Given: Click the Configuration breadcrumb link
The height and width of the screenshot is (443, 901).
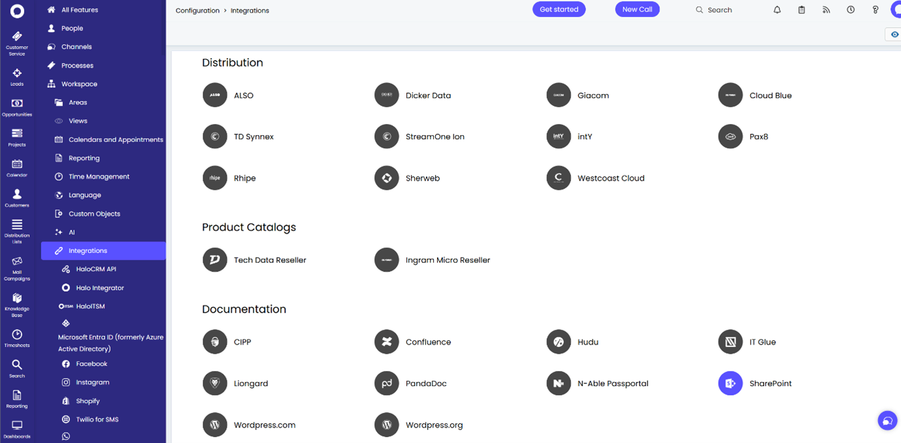Looking at the screenshot, I should 197,10.
